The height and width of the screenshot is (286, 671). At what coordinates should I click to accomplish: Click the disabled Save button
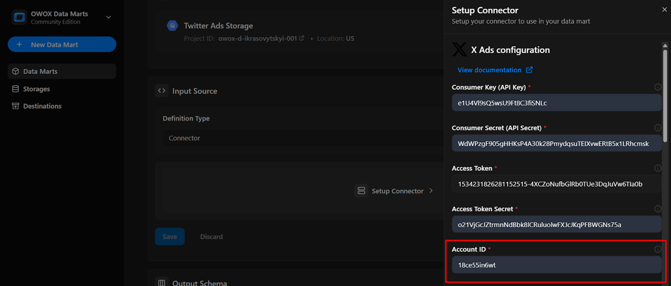coord(170,237)
